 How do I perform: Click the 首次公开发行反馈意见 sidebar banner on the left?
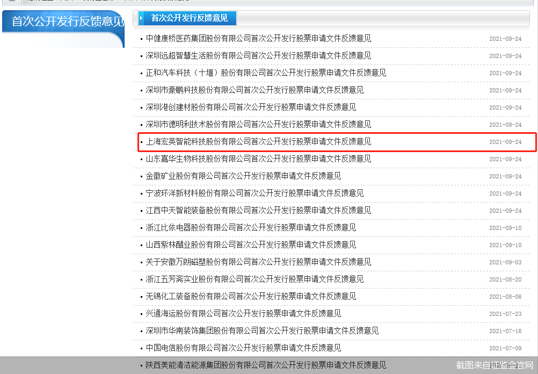tap(63, 29)
